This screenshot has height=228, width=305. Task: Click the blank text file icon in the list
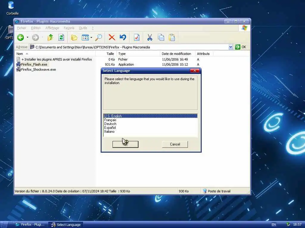click(x=18, y=59)
